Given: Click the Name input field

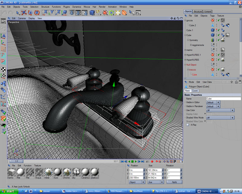Looking at the screenshot, I should tap(224, 99).
